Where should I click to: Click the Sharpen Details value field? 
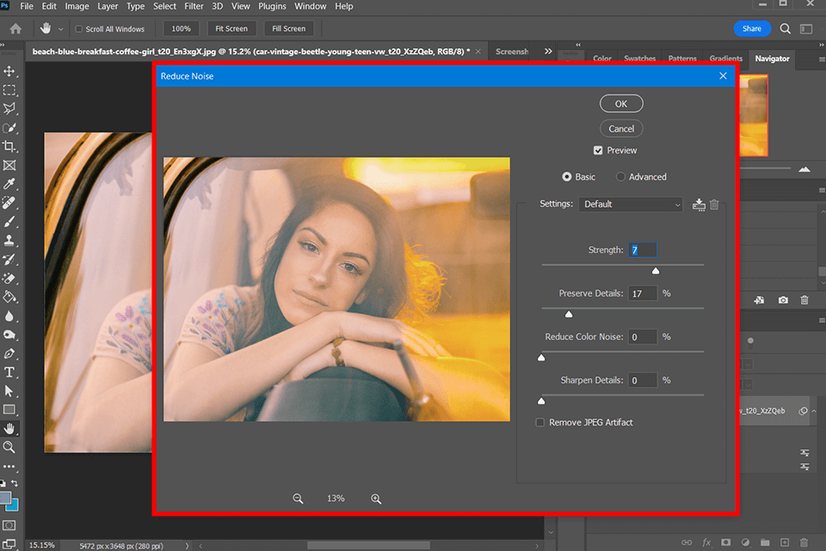[643, 381]
